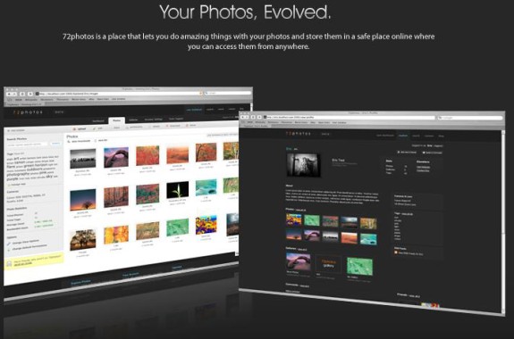Click orange RSS feed icon in profile sidebar
The height and width of the screenshot is (339, 514).
tap(396, 252)
